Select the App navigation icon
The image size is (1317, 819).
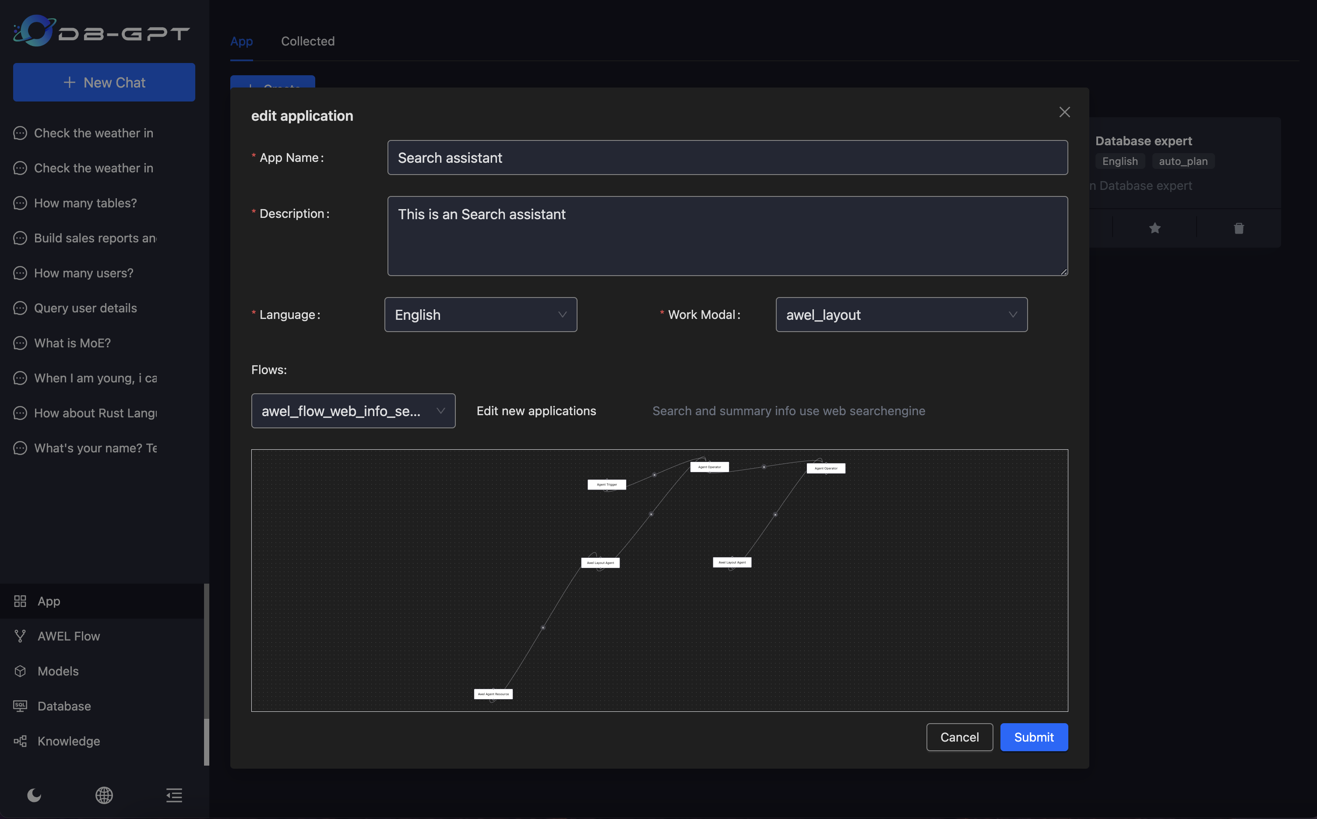[x=20, y=601]
